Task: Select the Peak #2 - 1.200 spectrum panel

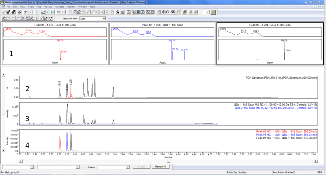Action: coord(163,44)
